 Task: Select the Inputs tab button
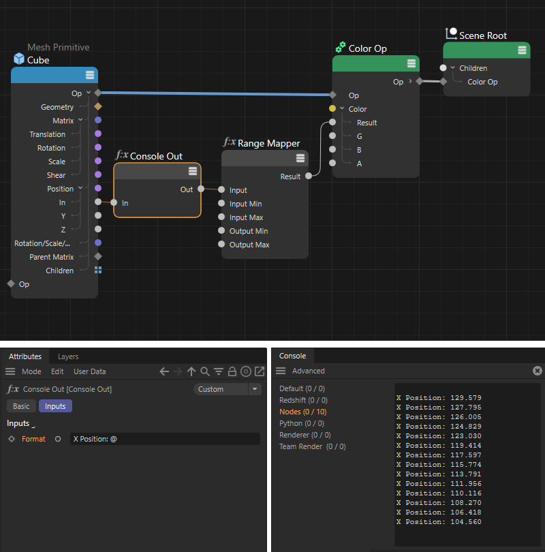point(55,406)
